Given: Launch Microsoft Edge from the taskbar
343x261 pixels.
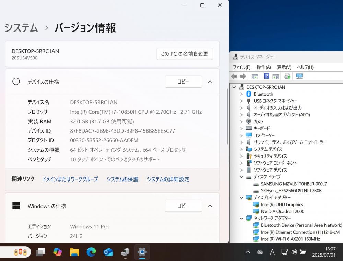Looking at the screenshot, I should (x=91, y=252).
